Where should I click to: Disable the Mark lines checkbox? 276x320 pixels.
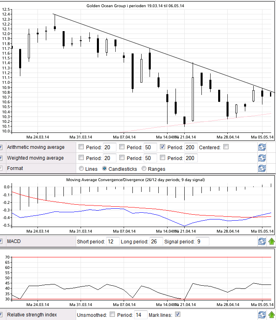[x=178, y=314]
